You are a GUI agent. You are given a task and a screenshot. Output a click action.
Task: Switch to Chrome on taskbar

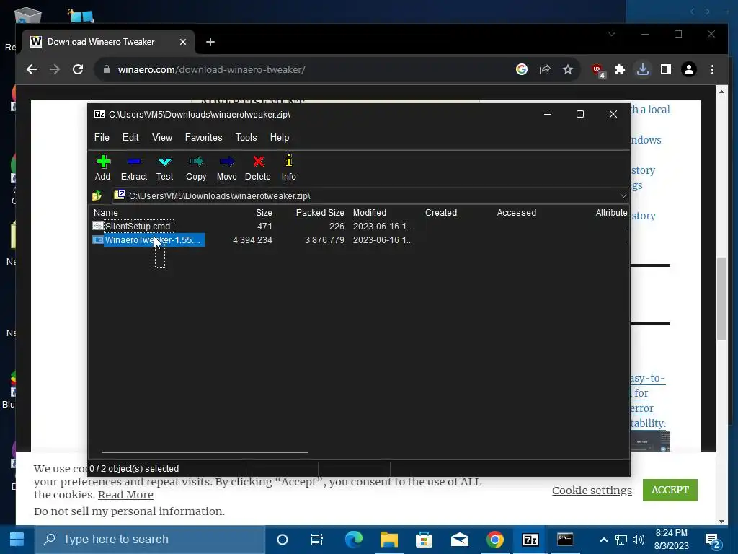(494, 540)
